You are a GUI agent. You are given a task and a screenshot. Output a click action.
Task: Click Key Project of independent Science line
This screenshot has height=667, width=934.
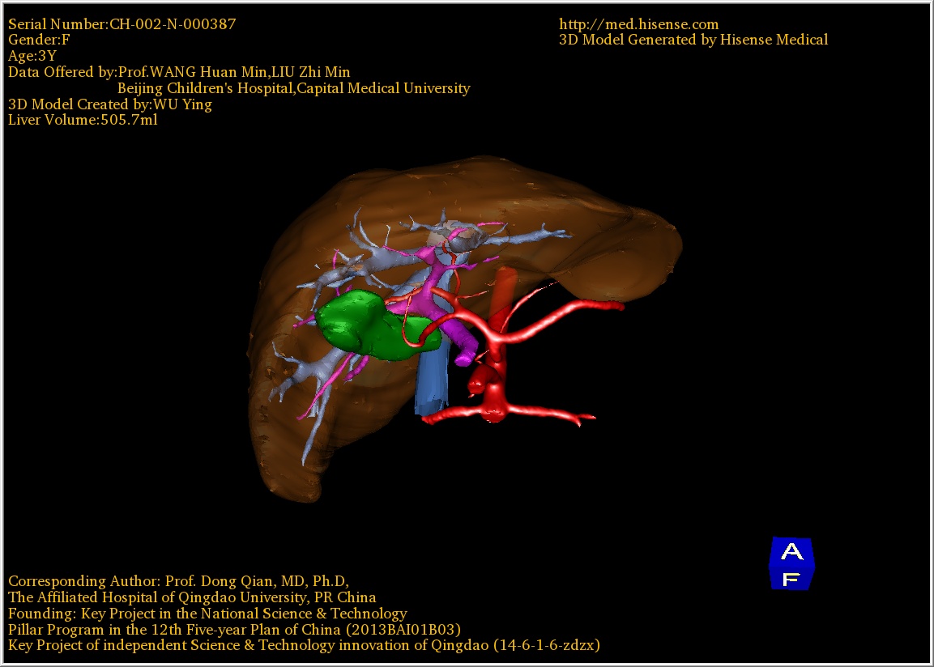(304, 646)
